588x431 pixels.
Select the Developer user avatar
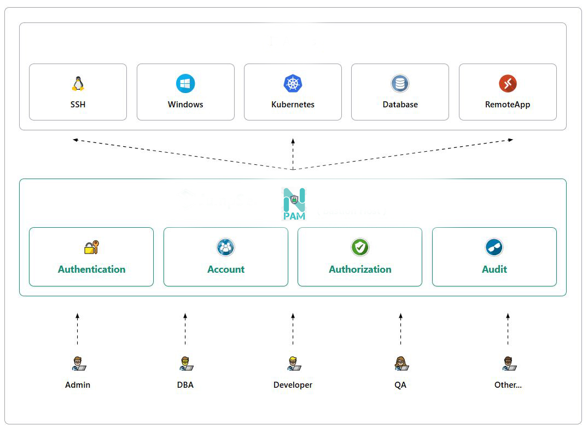coord(293,364)
